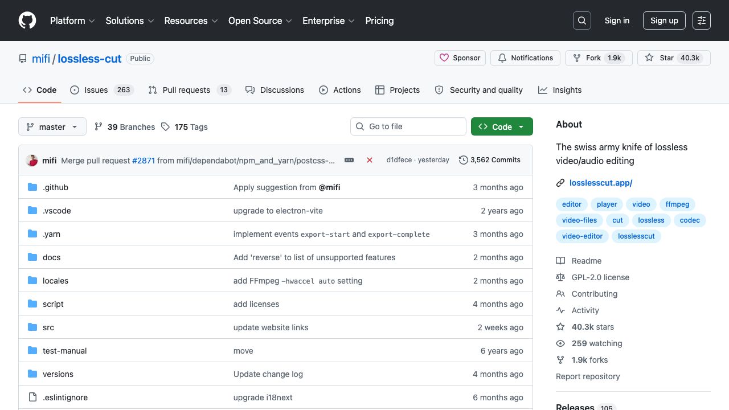
Task: Click the Activity pulse icon
Action: [x=560, y=310]
